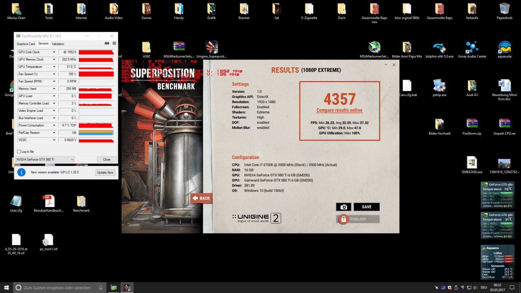The image size is (521, 293).
Task: Open the Marius Oxen desktop folder
Action: (16, 11)
